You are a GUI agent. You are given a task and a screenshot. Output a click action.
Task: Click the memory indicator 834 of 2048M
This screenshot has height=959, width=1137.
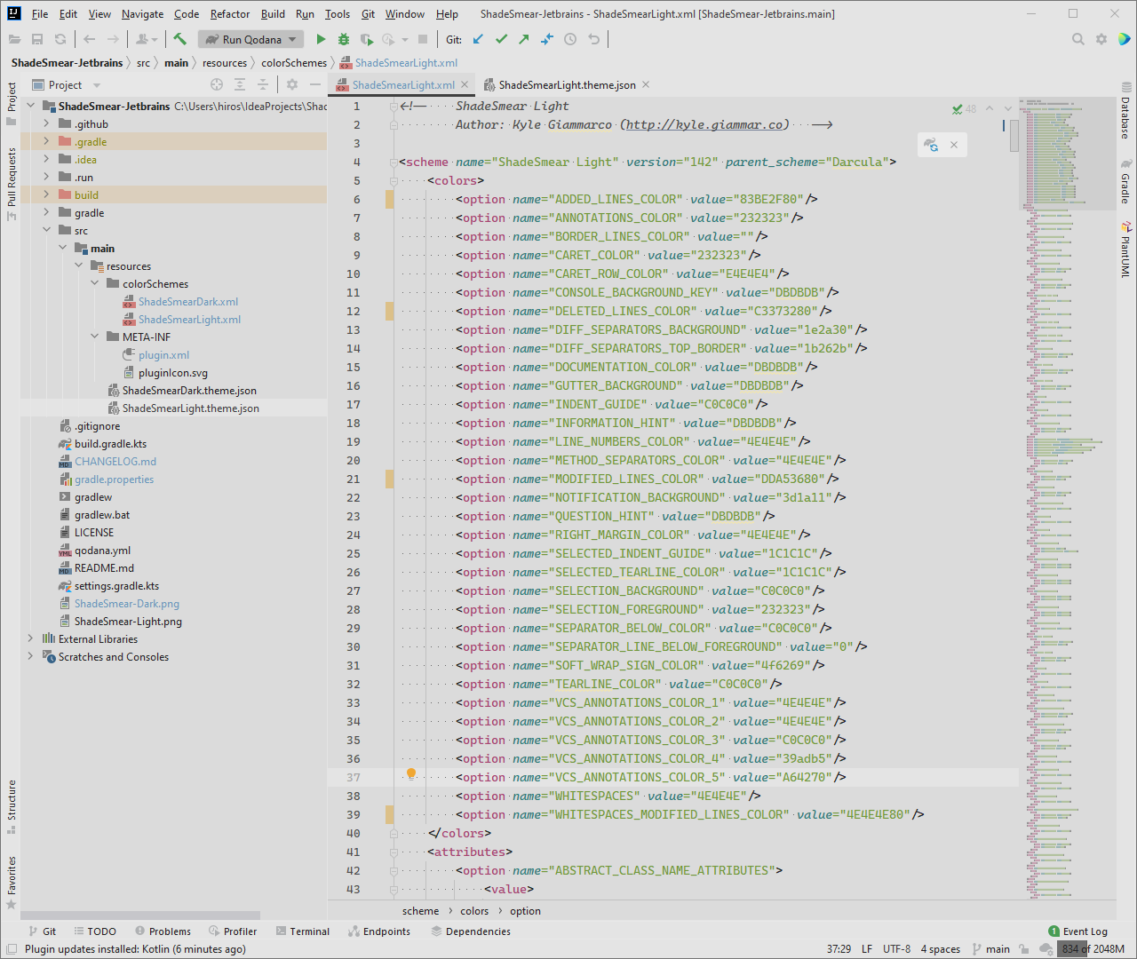1093,948
